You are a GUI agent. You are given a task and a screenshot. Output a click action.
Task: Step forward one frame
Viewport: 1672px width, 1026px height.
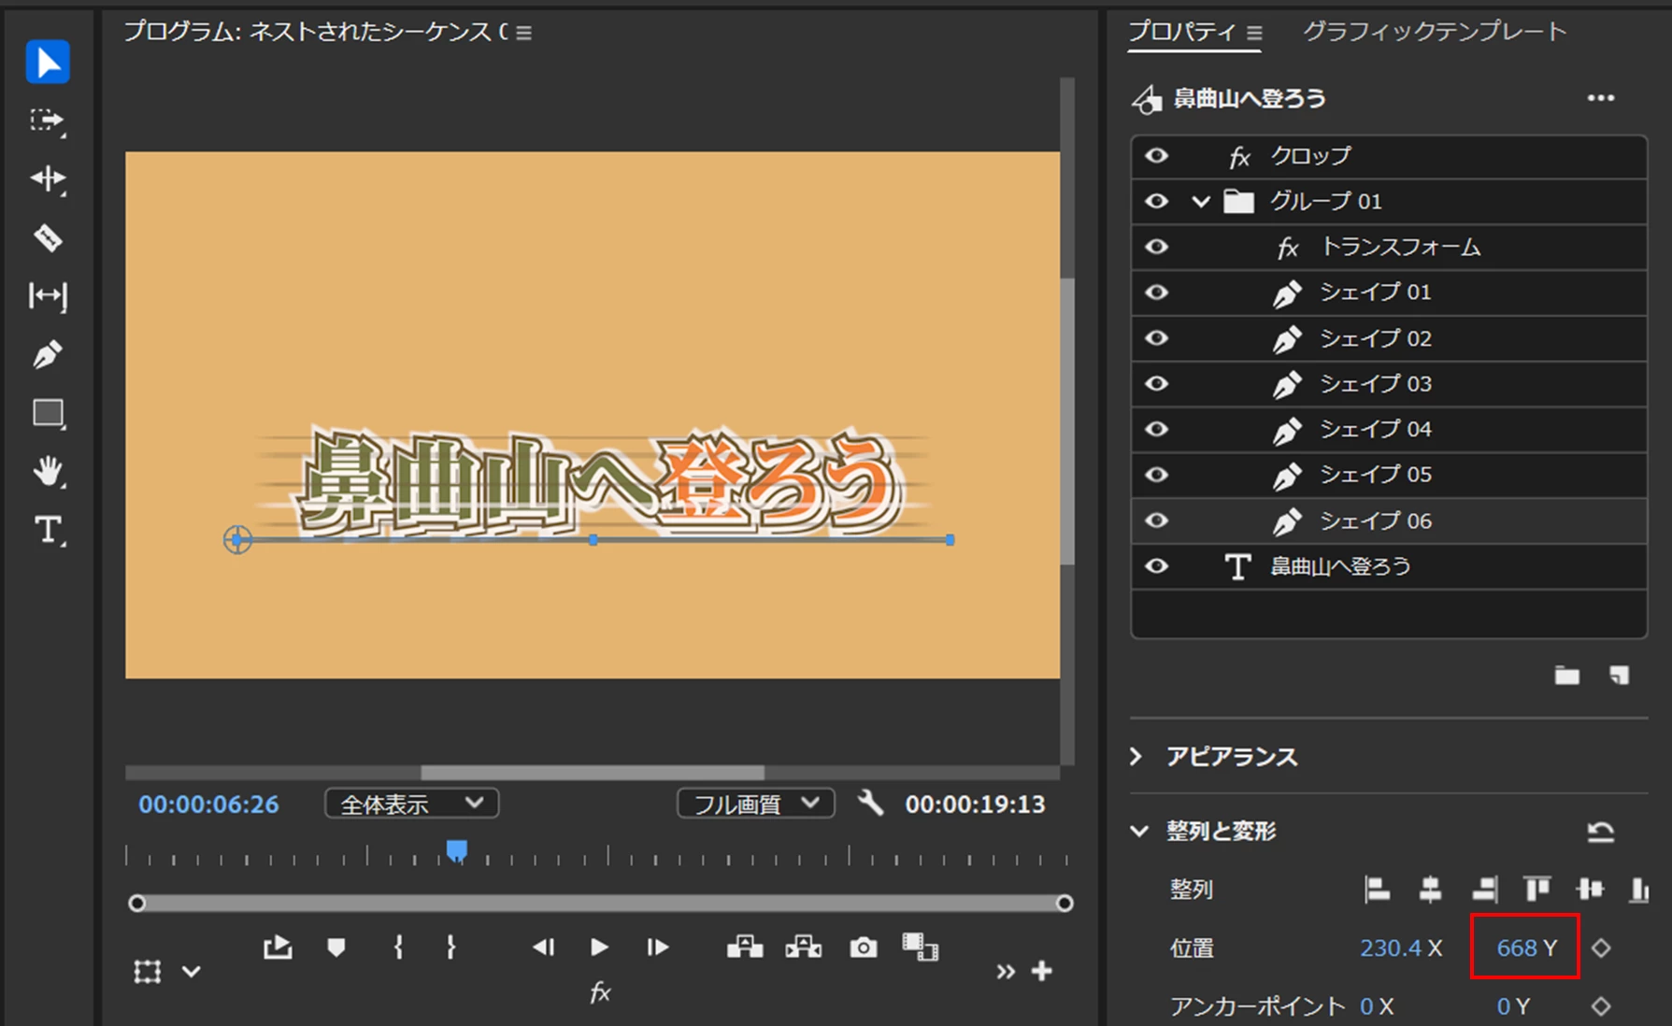[x=658, y=948]
